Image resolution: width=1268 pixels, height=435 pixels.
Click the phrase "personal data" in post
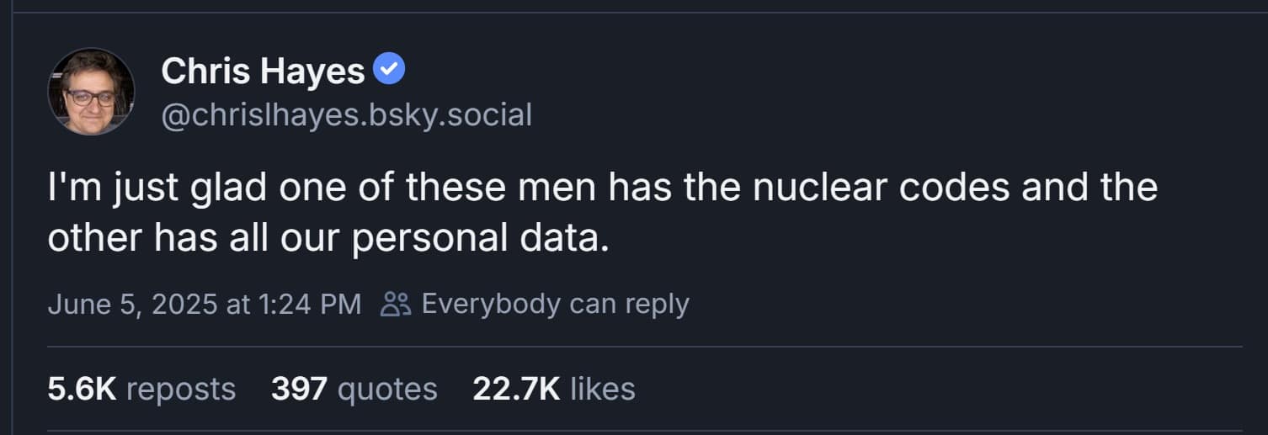[479, 238]
